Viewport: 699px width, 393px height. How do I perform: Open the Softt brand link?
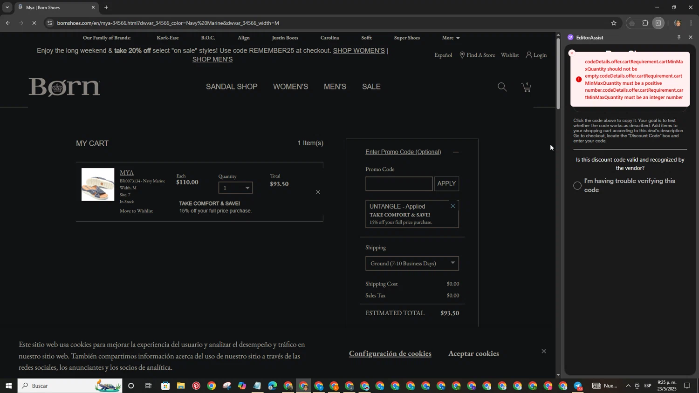point(366,38)
